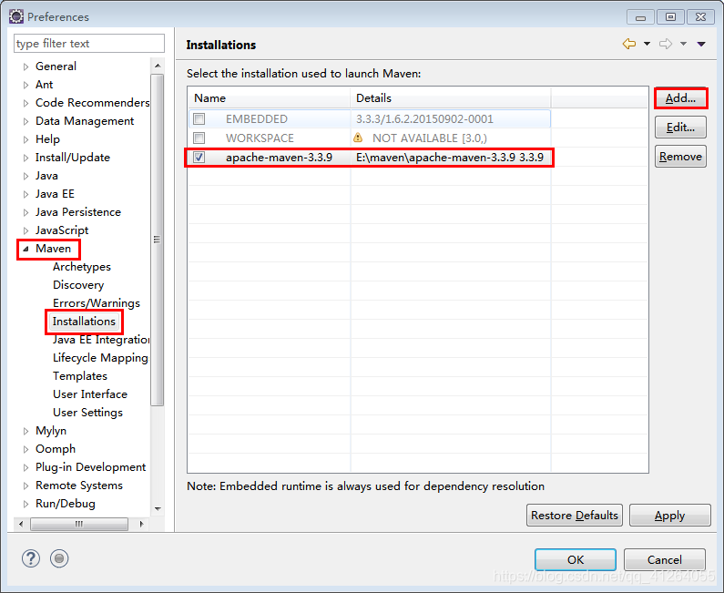724x593 pixels.
Task: Open the Installations page view menu arrow
Action: pos(701,44)
